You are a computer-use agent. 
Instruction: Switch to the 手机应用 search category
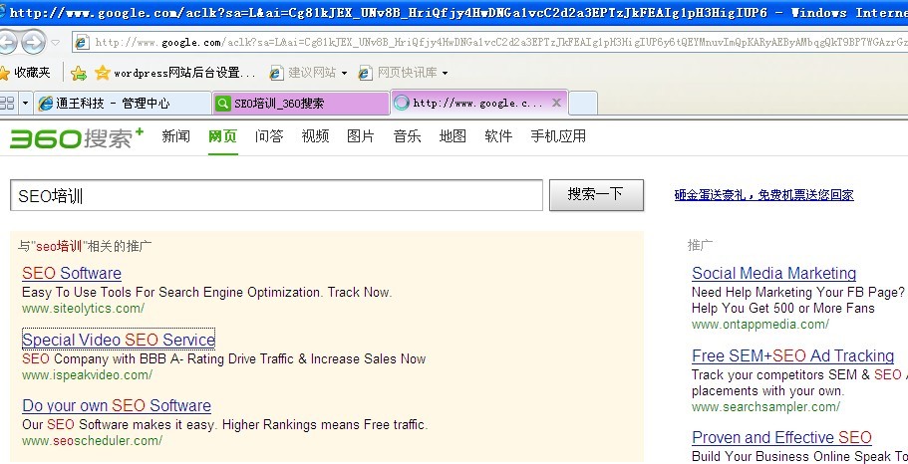[x=558, y=136]
